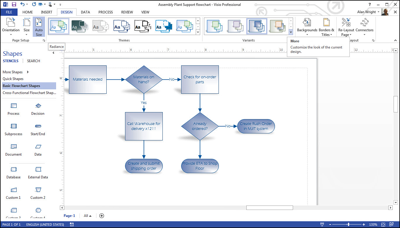Pick the Custom 2 shape icon
This screenshot has height=228, width=400.
click(38, 190)
